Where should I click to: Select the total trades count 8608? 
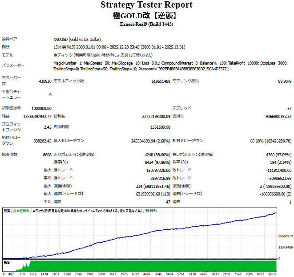click(x=47, y=155)
